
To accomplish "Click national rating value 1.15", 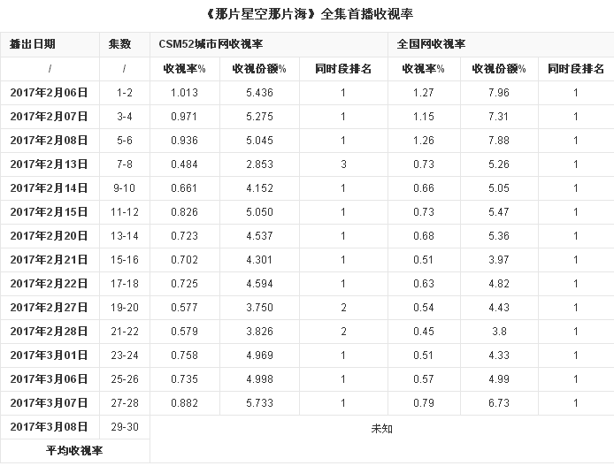I will [424, 117].
